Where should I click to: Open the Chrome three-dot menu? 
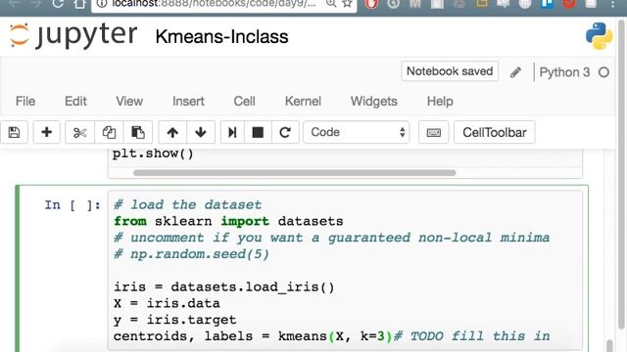[612, 4]
